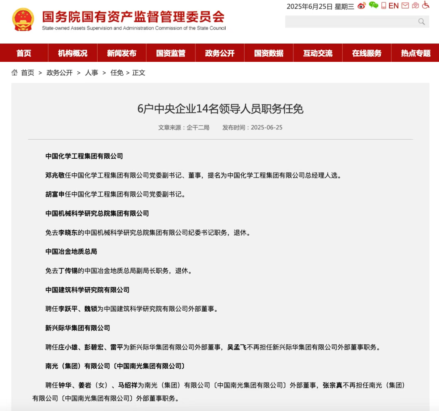The width and height of the screenshot is (439, 411).
Task: Open the 新闻发布 navigation tab
Action: pos(122,53)
